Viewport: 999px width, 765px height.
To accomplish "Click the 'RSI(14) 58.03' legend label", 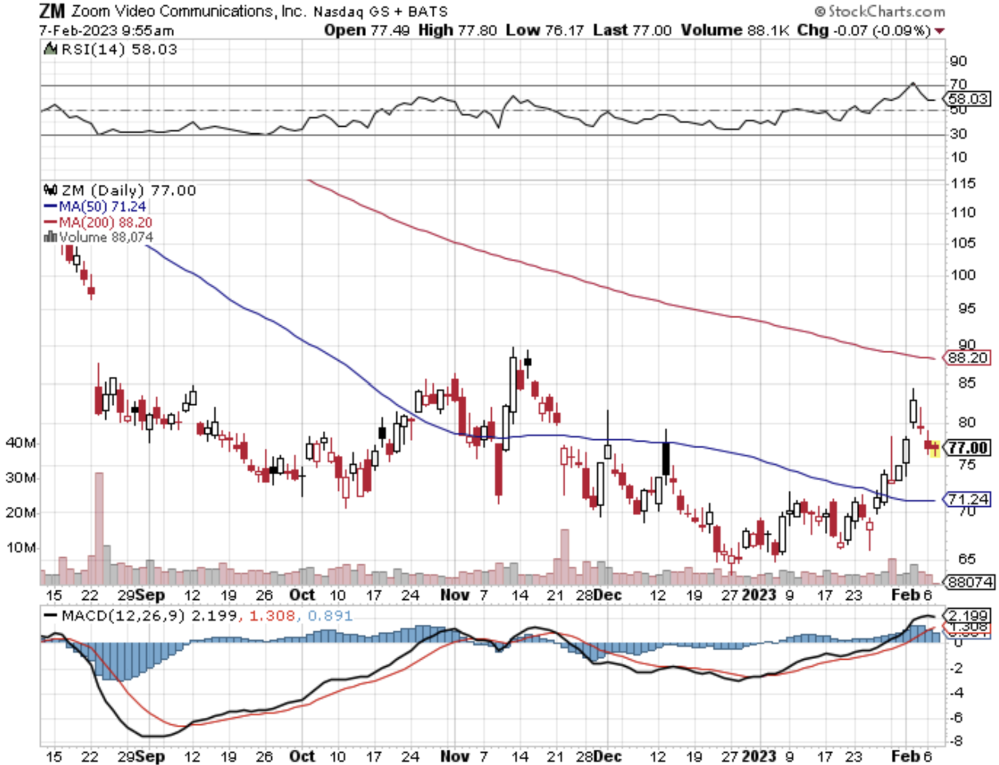I will [x=119, y=49].
